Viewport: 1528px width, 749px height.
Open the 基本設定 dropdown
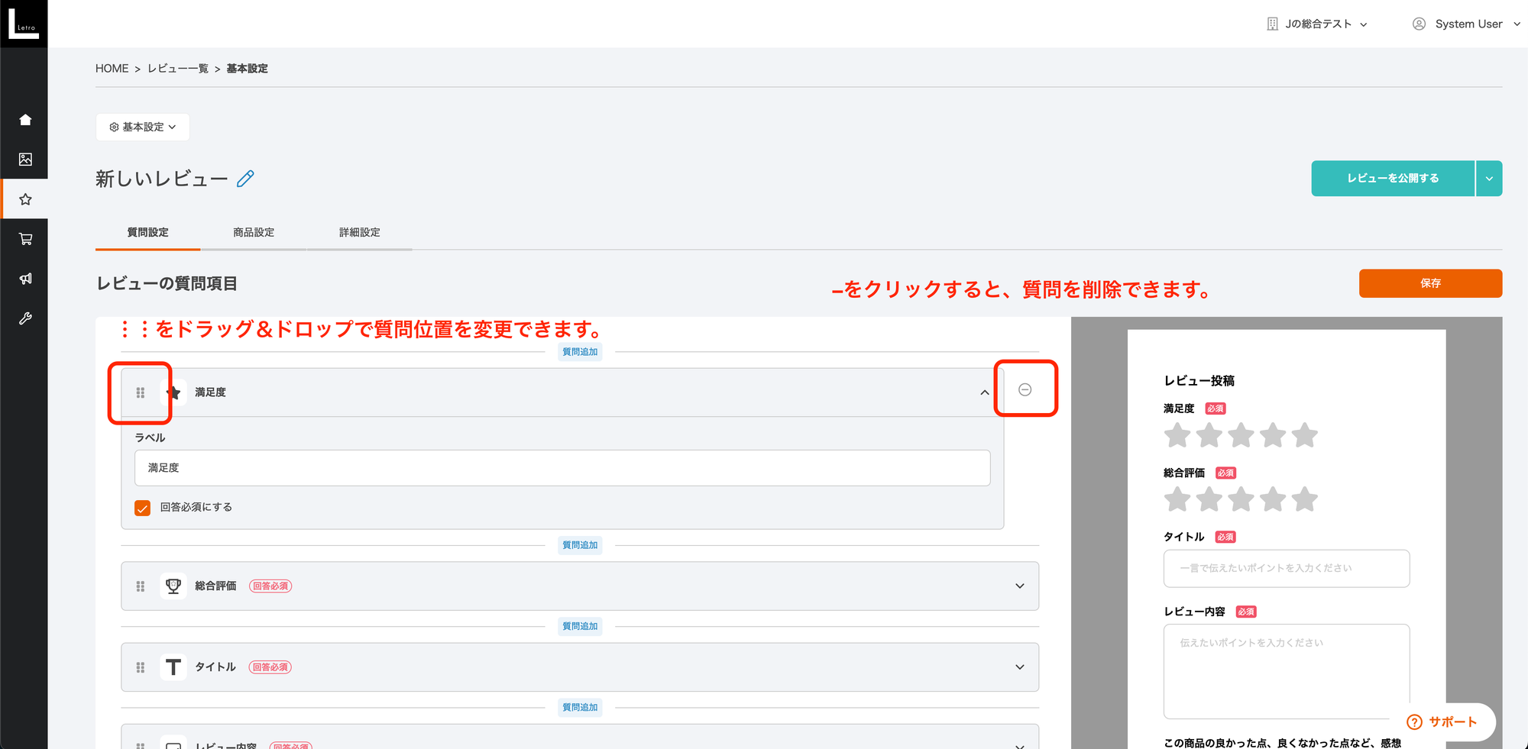pos(143,127)
